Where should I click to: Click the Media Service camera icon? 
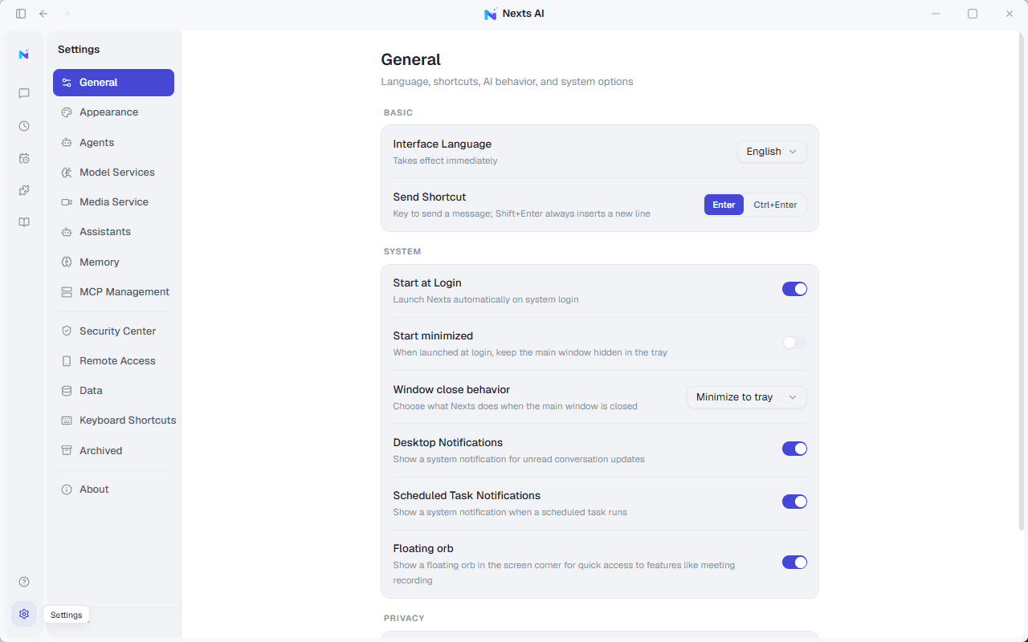coord(67,202)
